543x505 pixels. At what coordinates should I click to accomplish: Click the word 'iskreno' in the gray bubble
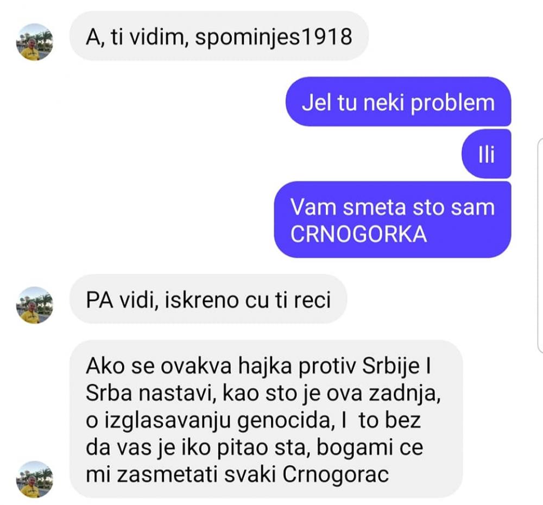point(202,300)
